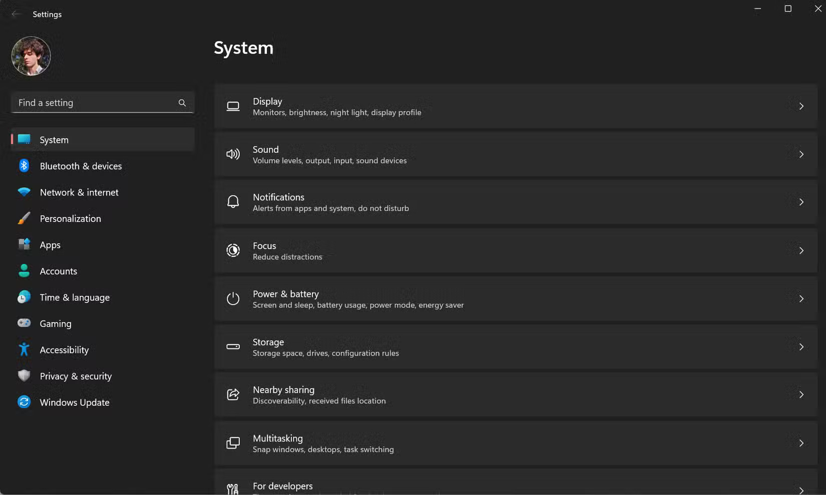The width and height of the screenshot is (826, 495).
Task: Open the Storage settings via its chevron
Action: tap(801, 346)
